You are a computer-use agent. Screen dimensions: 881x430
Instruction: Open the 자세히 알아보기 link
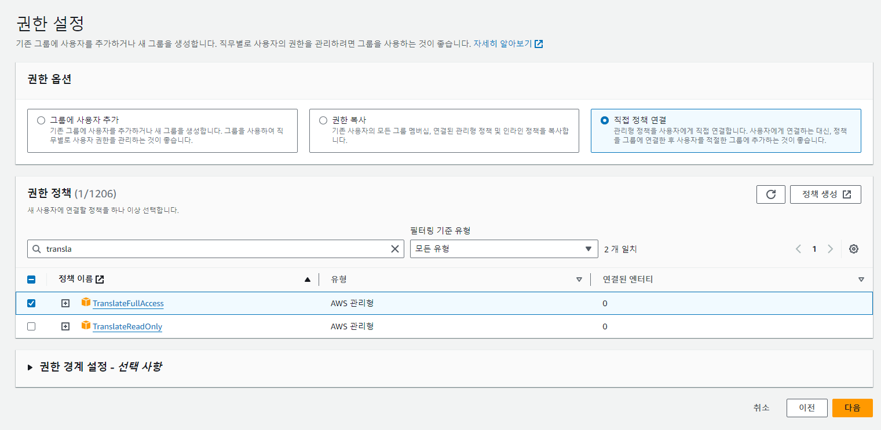[x=508, y=43]
